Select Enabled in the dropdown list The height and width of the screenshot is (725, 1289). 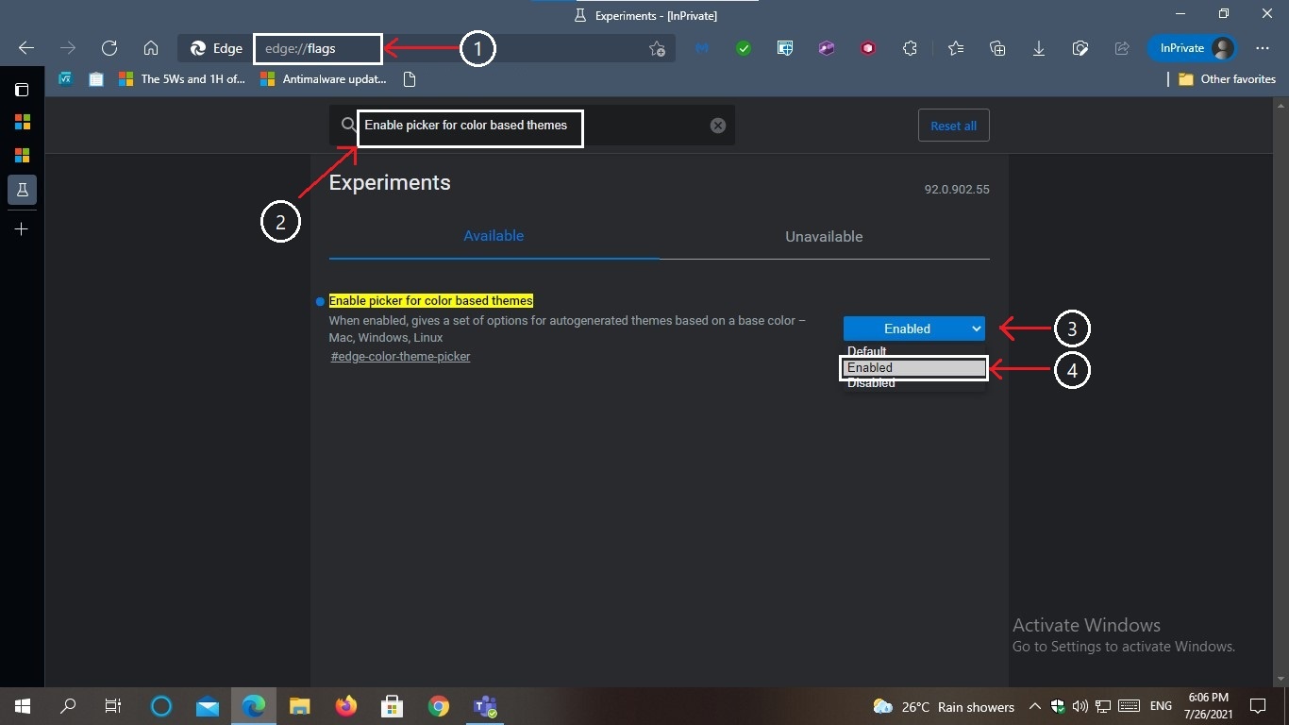868,367
